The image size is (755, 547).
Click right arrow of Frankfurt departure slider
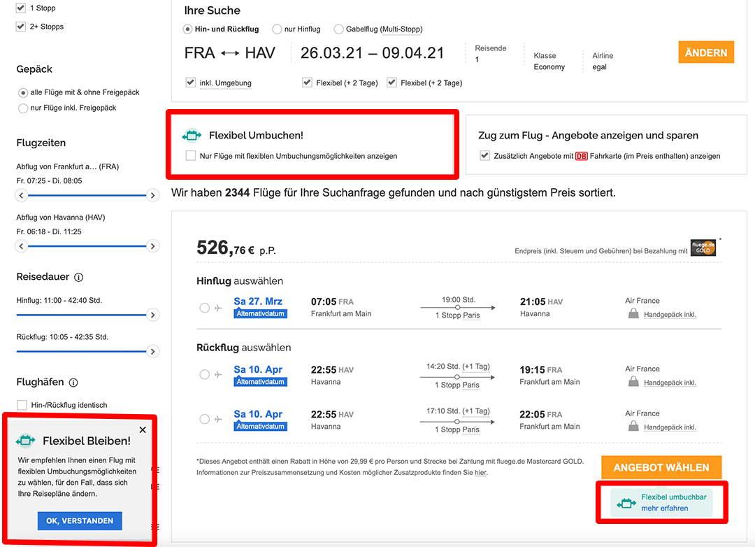pyautogui.click(x=153, y=195)
